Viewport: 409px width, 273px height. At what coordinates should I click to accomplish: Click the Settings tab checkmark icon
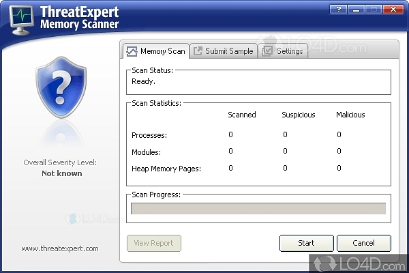click(267, 51)
